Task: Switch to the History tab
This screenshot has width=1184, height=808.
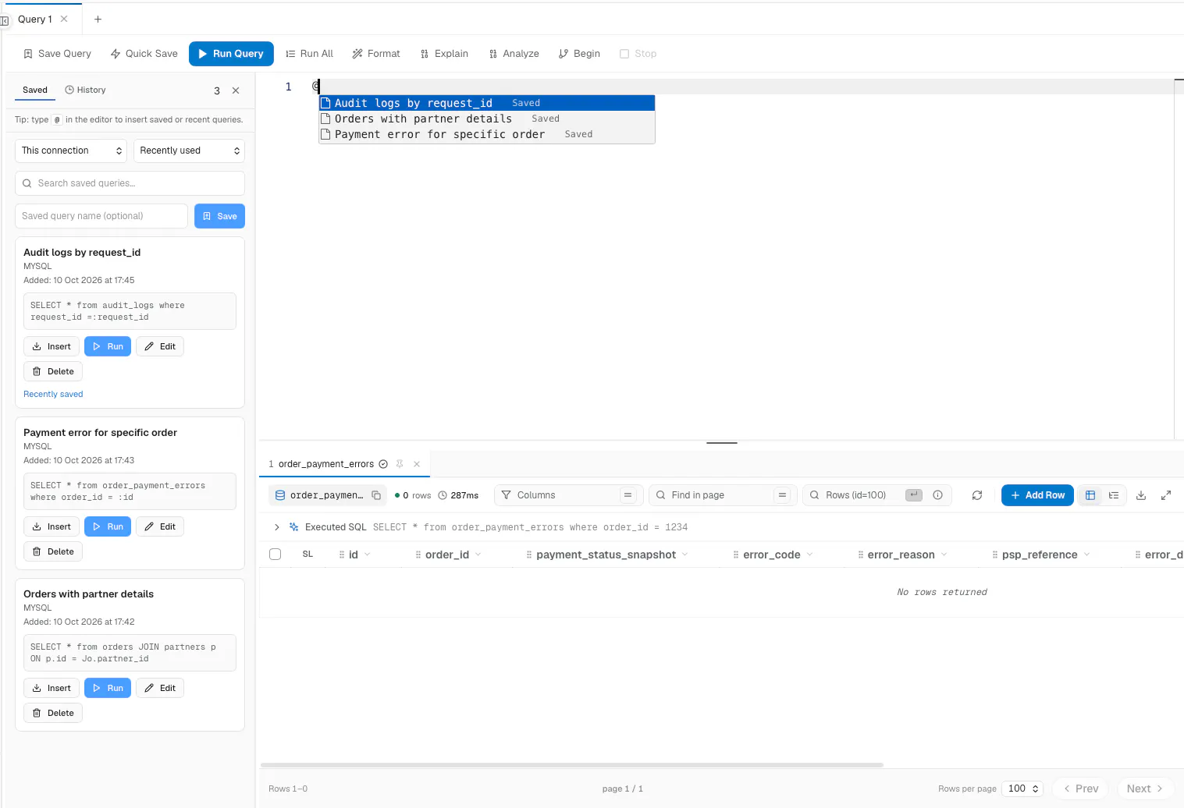Action: coord(85,90)
